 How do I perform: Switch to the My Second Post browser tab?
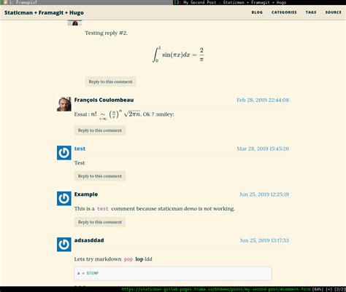point(259,2)
